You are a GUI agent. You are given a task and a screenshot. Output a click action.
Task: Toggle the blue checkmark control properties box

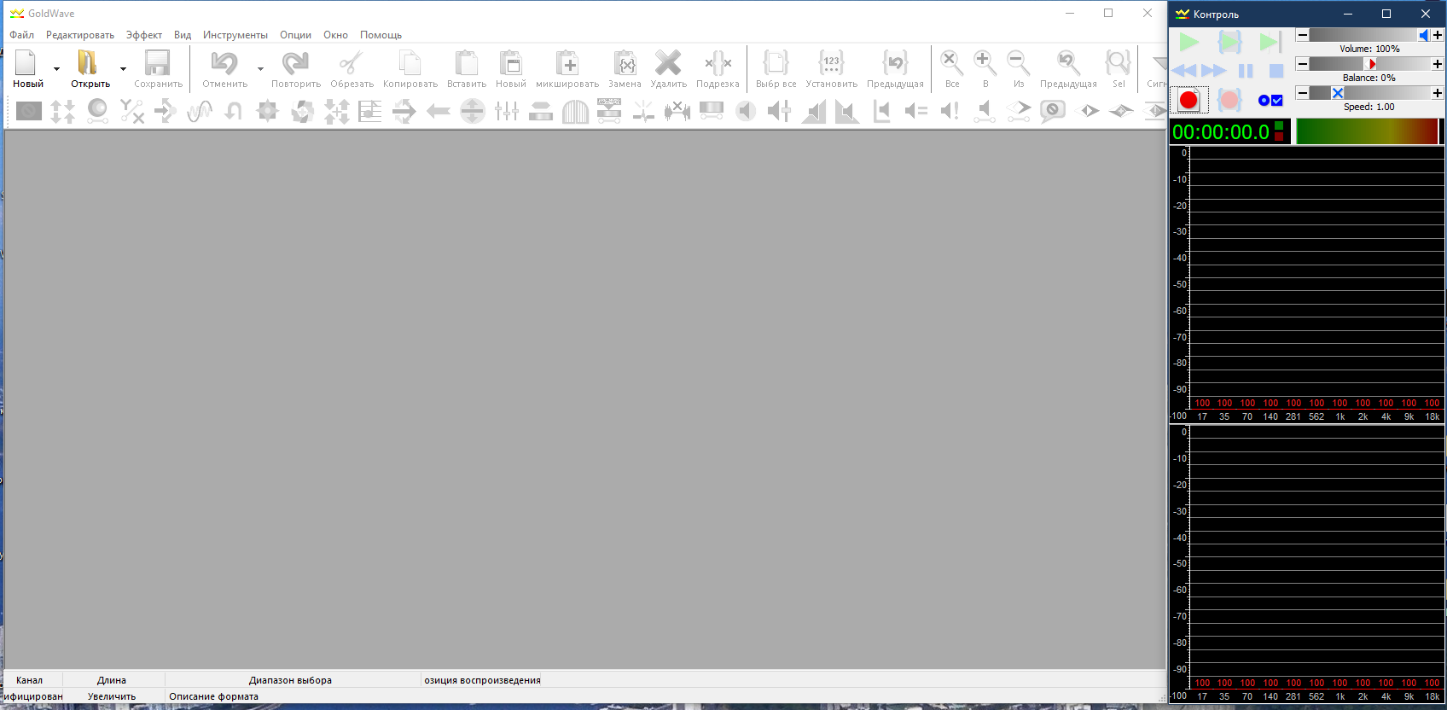pos(1277,101)
